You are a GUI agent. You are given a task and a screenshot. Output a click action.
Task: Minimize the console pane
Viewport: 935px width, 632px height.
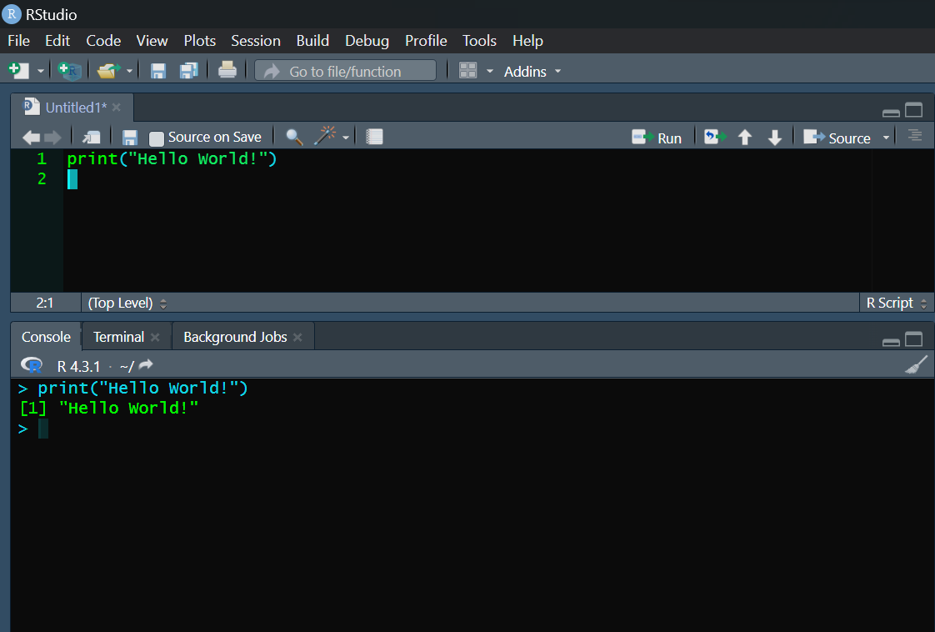pos(891,341)
